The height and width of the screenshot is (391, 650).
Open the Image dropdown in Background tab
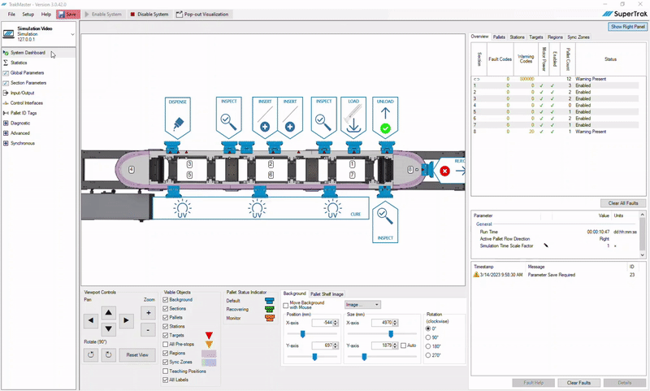(x=361, y=305)
